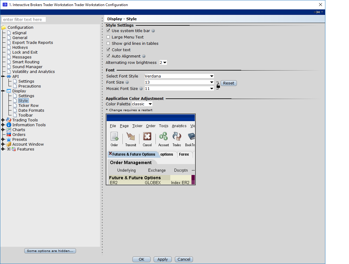The width and height of the screenshot is (349, 264).
Task: Click the Information Tools info icon
Action: coord(9,125)
